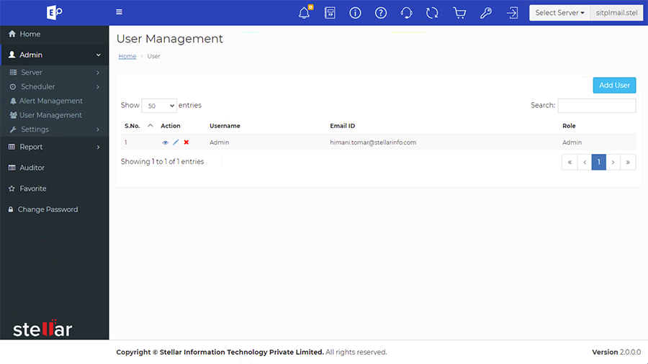The height and width of the screenshot is (364, 648).
Task: Open the help question mark icon
Action: [381, 13]
